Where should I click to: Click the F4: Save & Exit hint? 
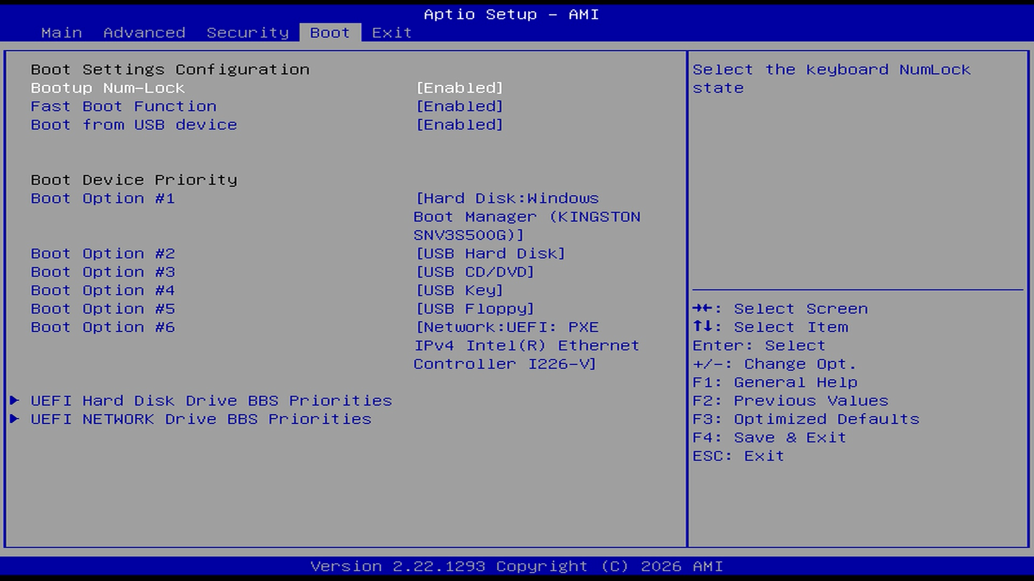pyautogui.click(x=770, y=437)
